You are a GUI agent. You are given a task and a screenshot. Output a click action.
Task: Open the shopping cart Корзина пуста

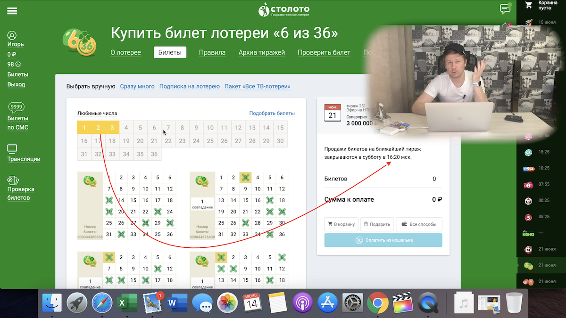(x=541, y=5)
